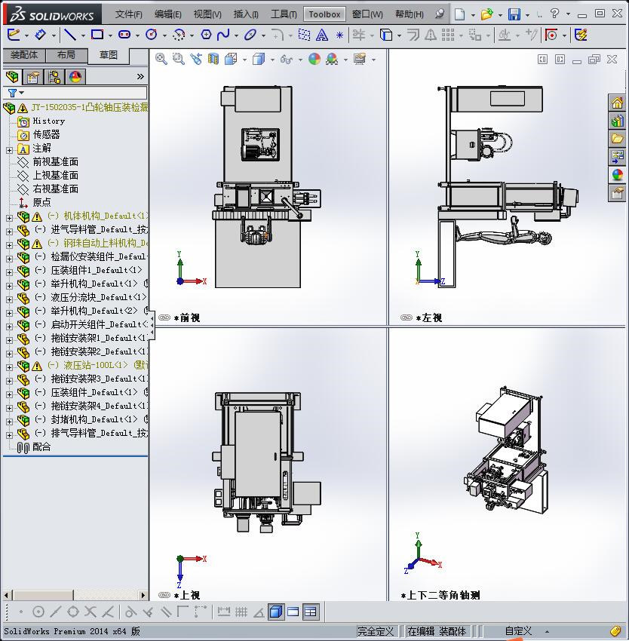Click the Toolbox menu button

tap(324, 14)
